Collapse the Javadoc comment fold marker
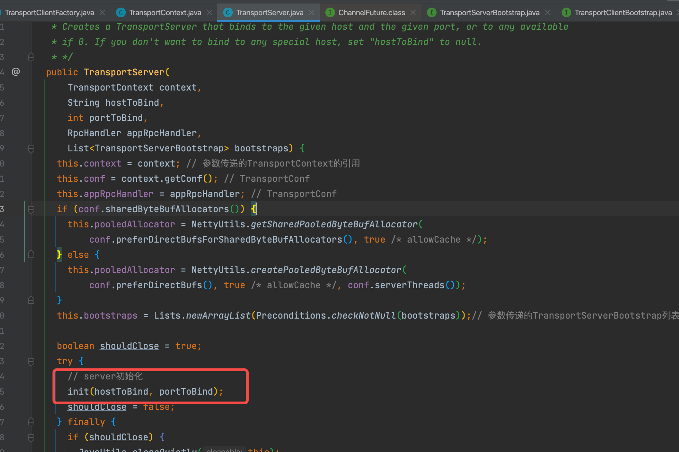This screenshot has height=452, width=679. 31,57
